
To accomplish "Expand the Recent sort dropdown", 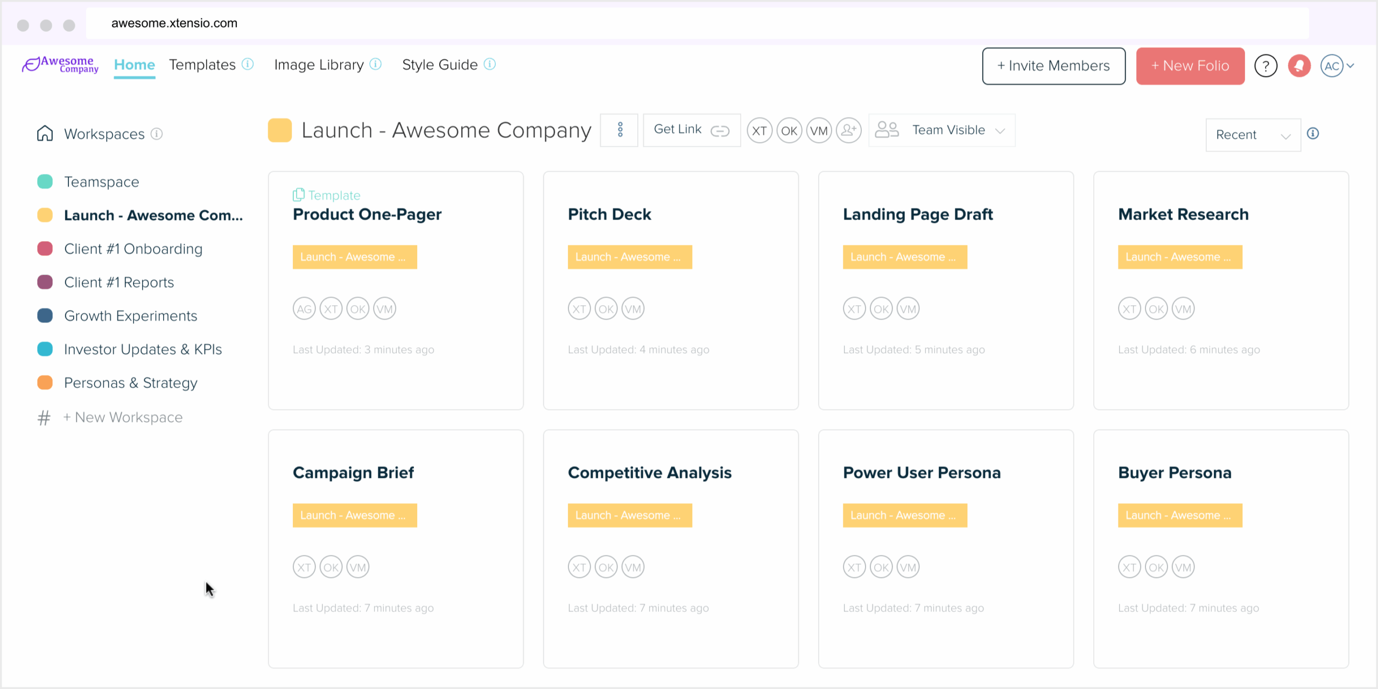I will click(1253, 135).
